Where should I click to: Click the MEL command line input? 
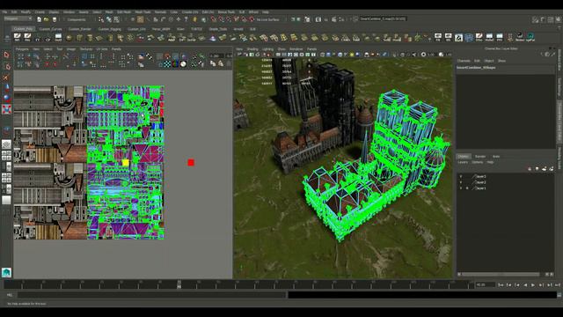(152, 295)
